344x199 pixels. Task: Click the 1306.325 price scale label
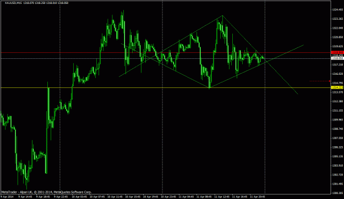pyautogui.click(x=337, y=147)
